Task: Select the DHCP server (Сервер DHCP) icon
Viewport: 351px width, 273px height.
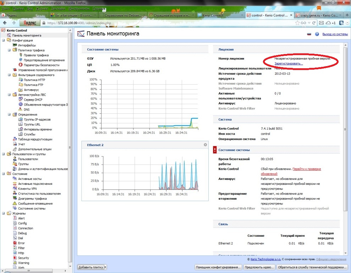Action: (21, 100)
